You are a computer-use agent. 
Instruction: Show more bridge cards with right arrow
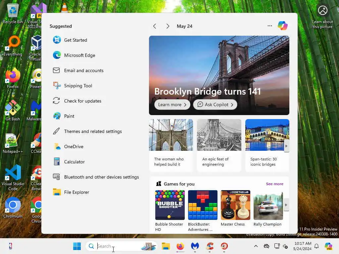[x=286, y=146]
